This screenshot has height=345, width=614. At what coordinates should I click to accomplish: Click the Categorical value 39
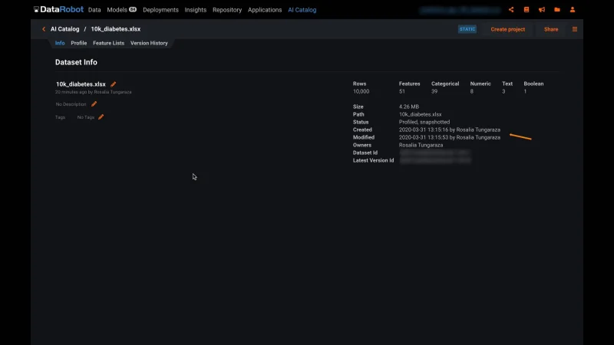434,91
